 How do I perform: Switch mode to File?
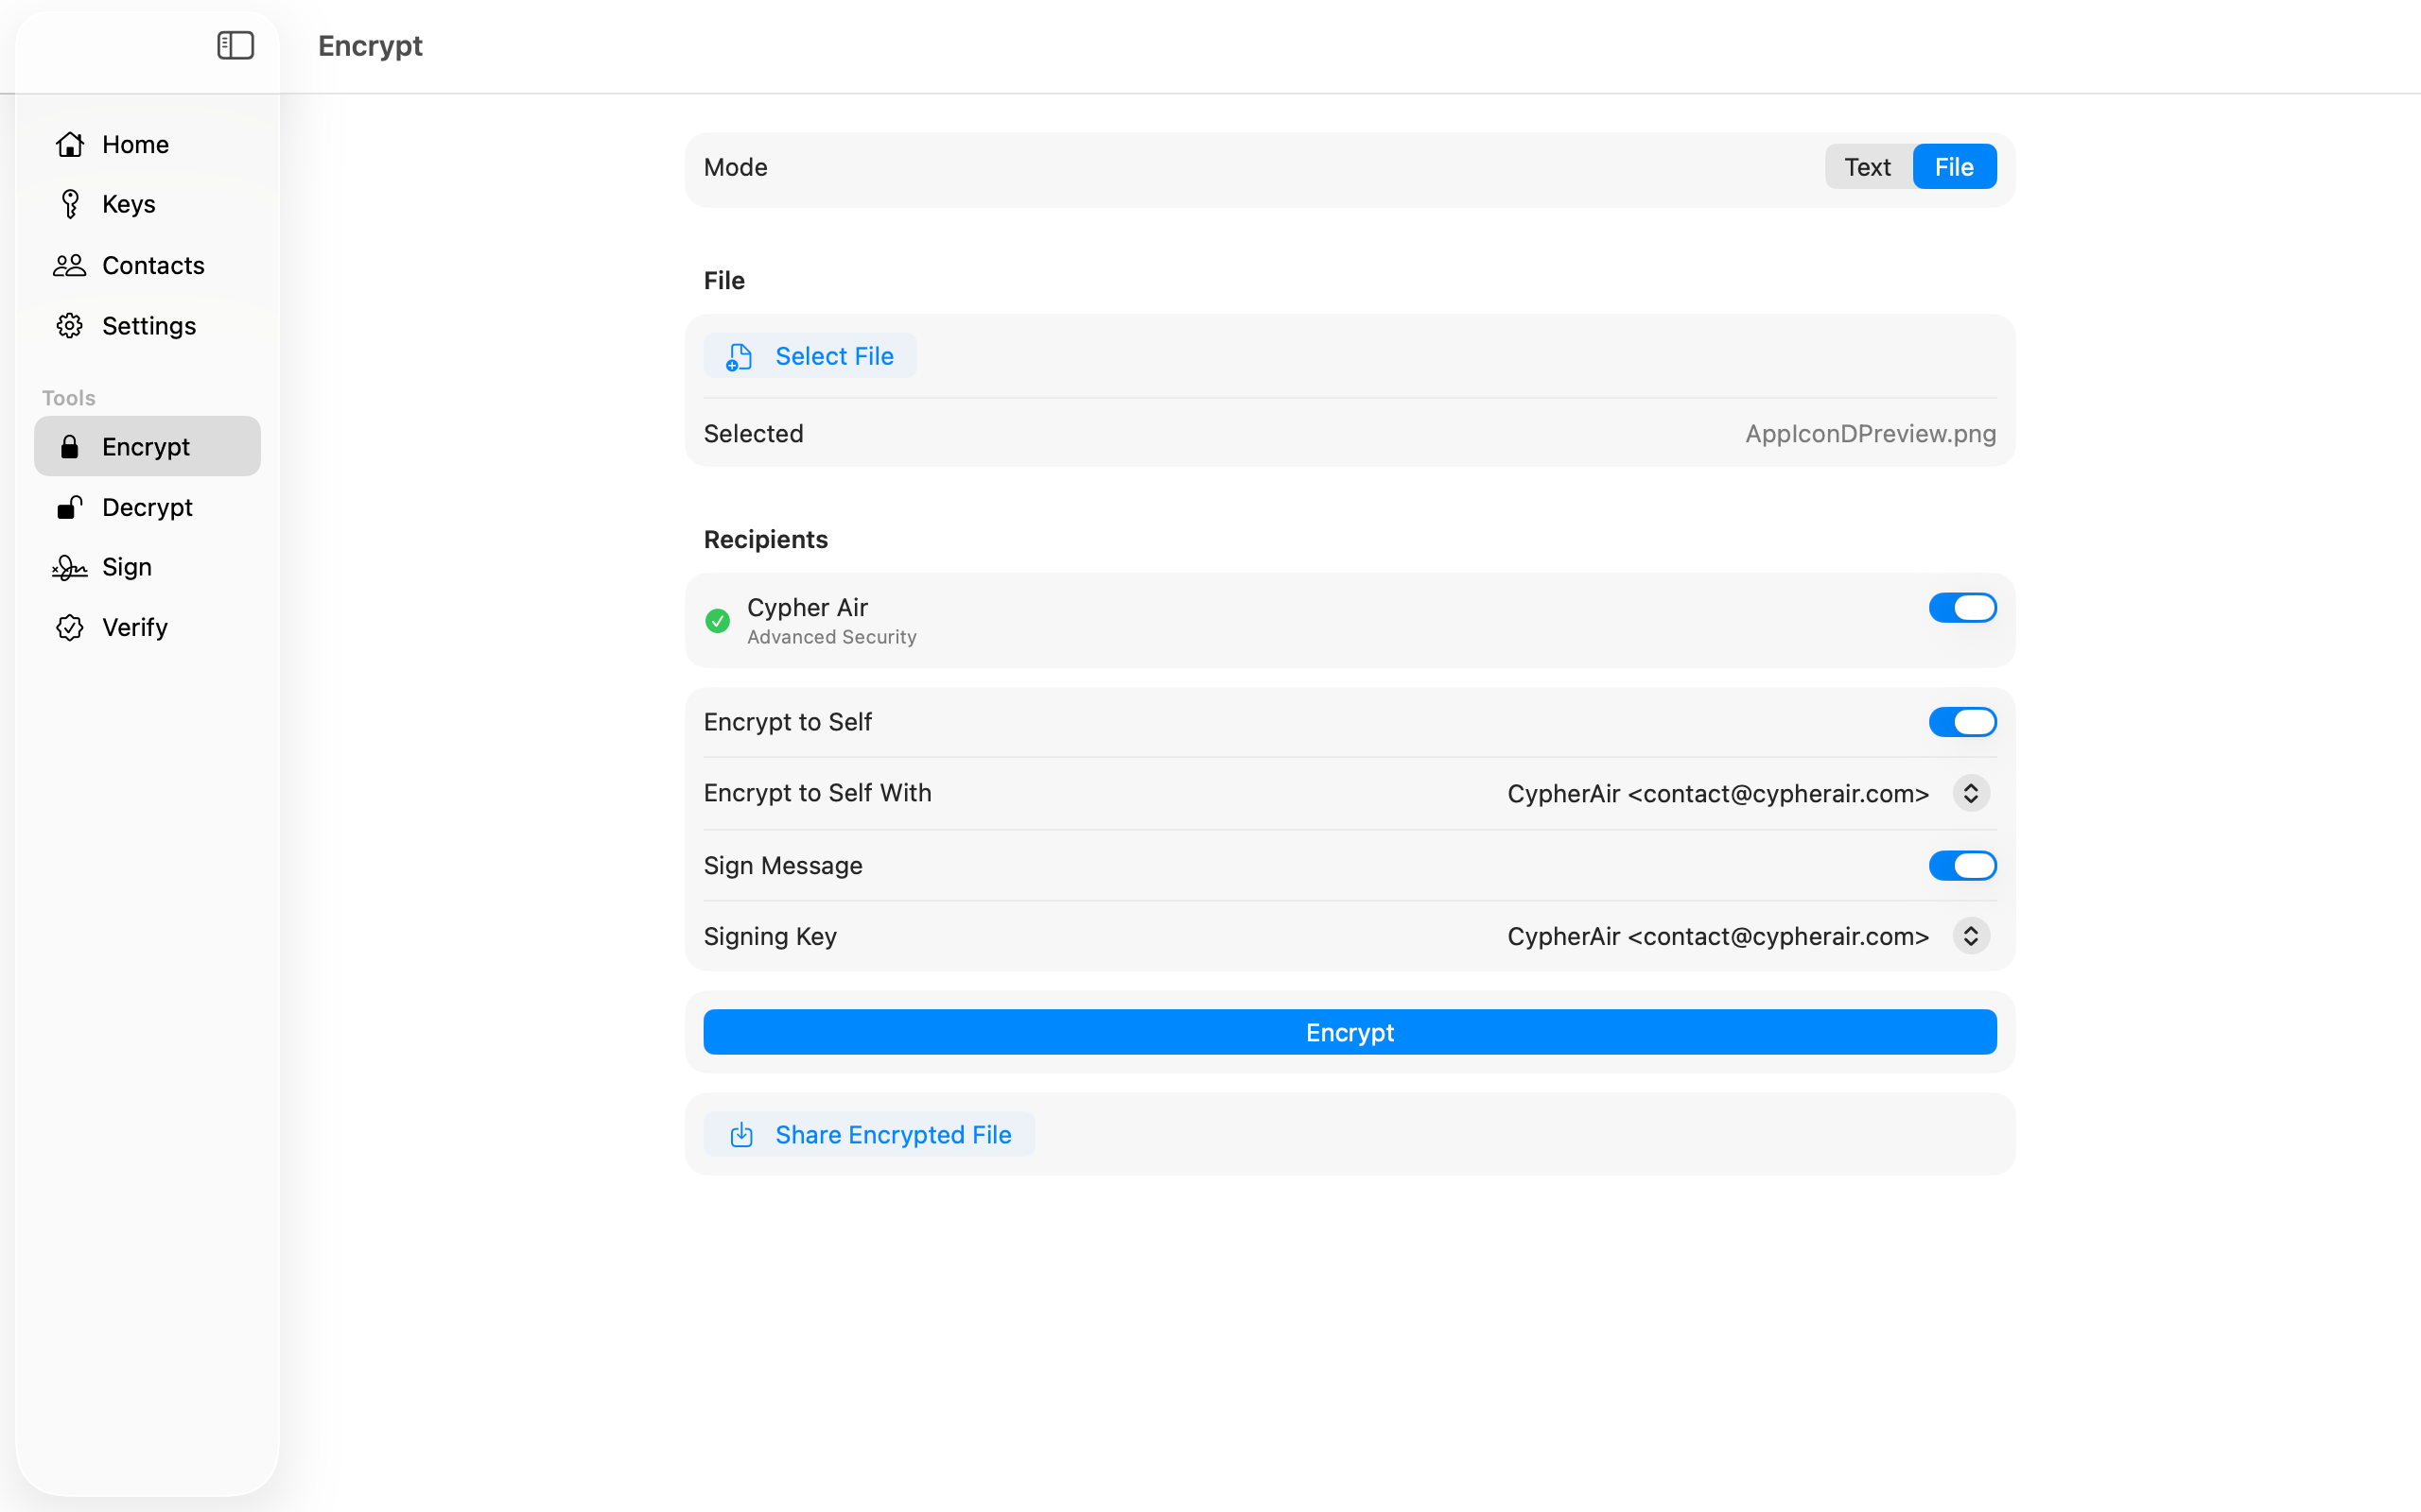1954,167
